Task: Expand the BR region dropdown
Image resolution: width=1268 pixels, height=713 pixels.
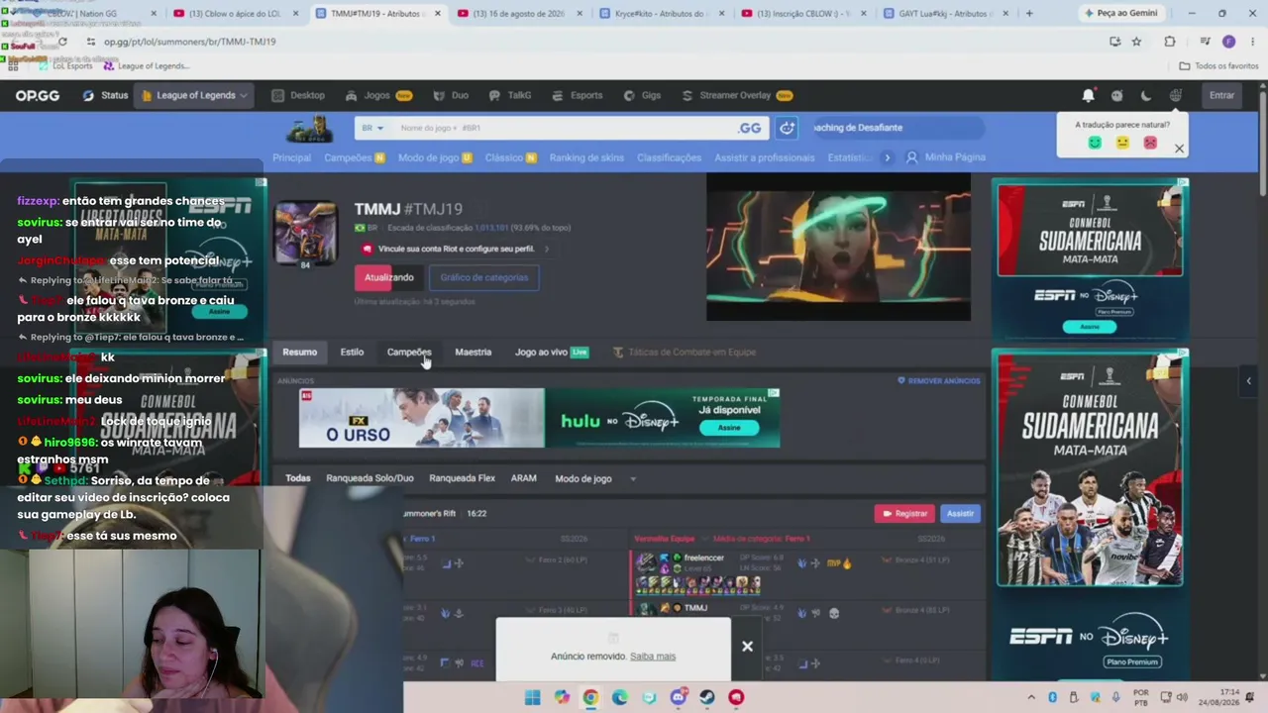Action: coord(372,128)
